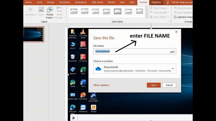
Task: Select the Format ribbon tab
Action: [x=143, y=2]
